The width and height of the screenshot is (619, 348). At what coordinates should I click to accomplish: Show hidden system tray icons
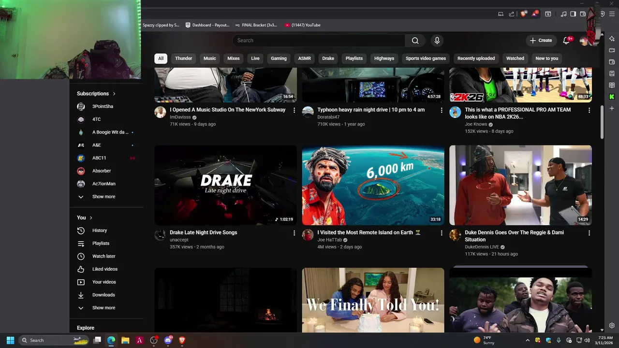pyautogui.click(x=528, y=340)
